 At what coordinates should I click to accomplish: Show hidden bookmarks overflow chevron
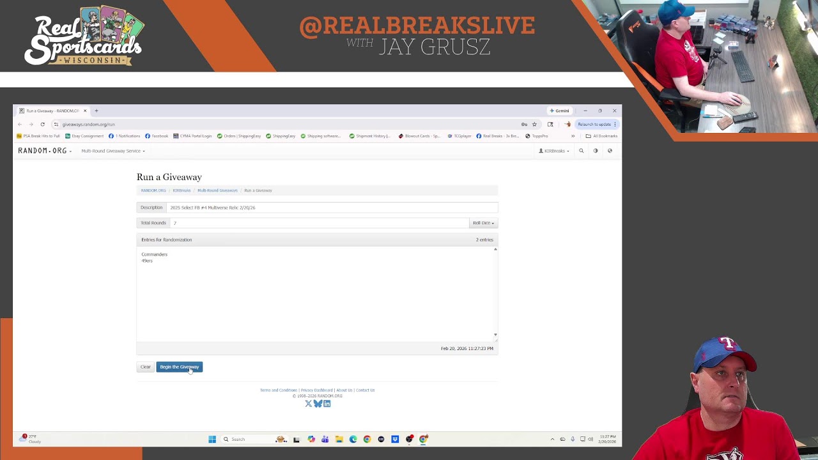tap(573, 136)
